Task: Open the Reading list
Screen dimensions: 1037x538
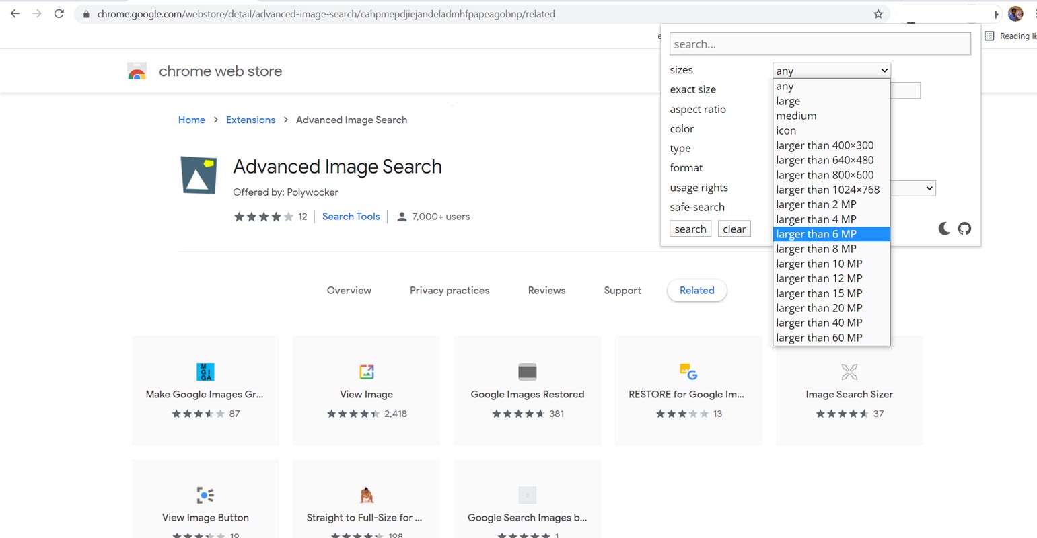Action: 1010,36
